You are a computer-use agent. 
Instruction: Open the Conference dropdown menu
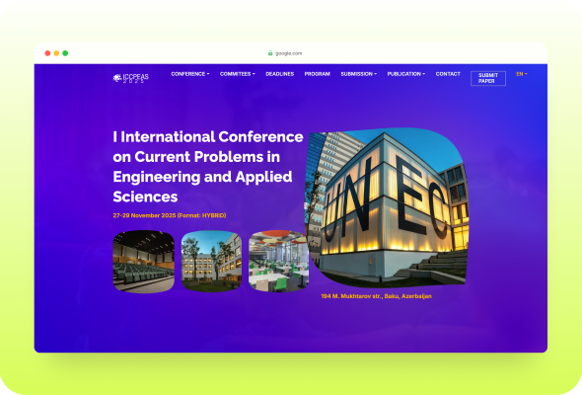pos(190,74)
